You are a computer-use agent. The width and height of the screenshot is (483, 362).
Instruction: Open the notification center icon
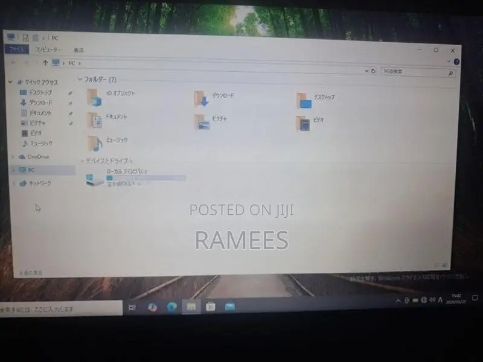tap(475, 297)
